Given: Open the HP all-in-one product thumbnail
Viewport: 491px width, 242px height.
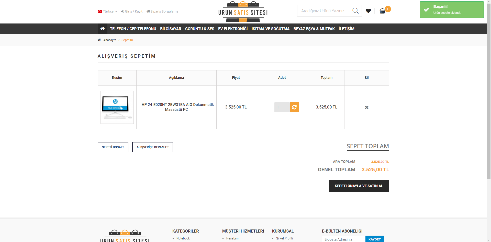Looking at the screenshot, I should point(117,107).
